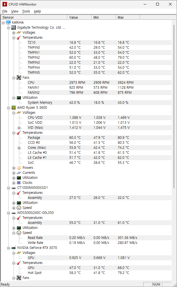
Task: Click the KARIHA computer icon
Action: tap(8, 23)
